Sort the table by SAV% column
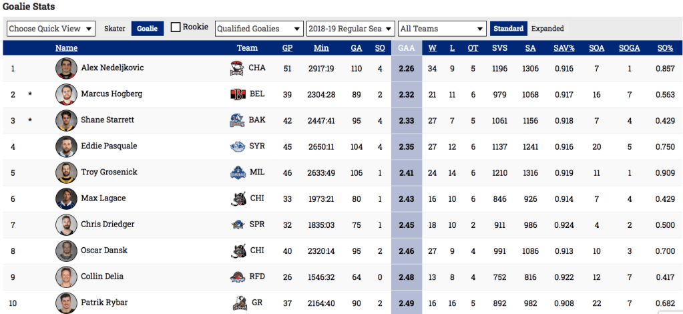Screen dimensions: 683x314 pos(563,48)
